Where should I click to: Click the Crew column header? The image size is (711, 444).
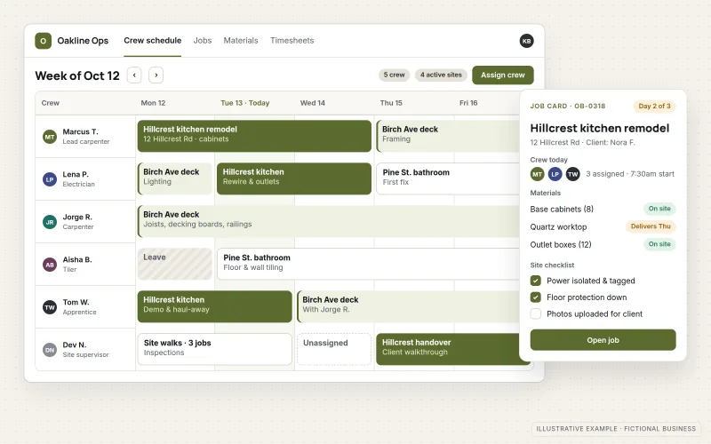(x=51, y=103)
